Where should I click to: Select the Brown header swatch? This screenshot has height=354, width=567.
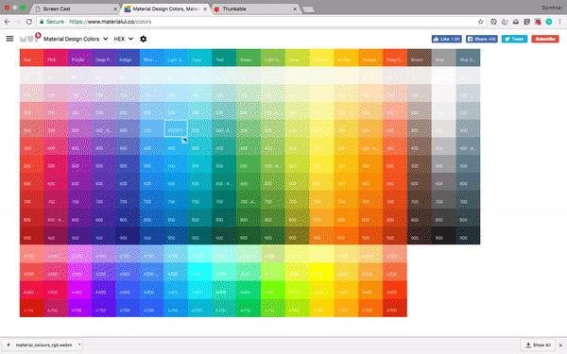tap(420, 58)
